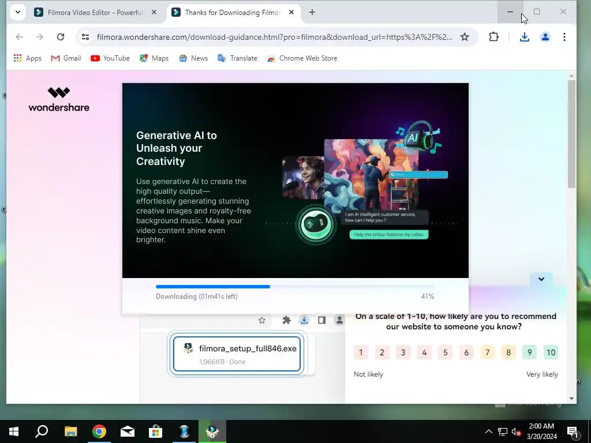Click the Wondershare logo
Screen dimensions: 591x443
(59, 99)
